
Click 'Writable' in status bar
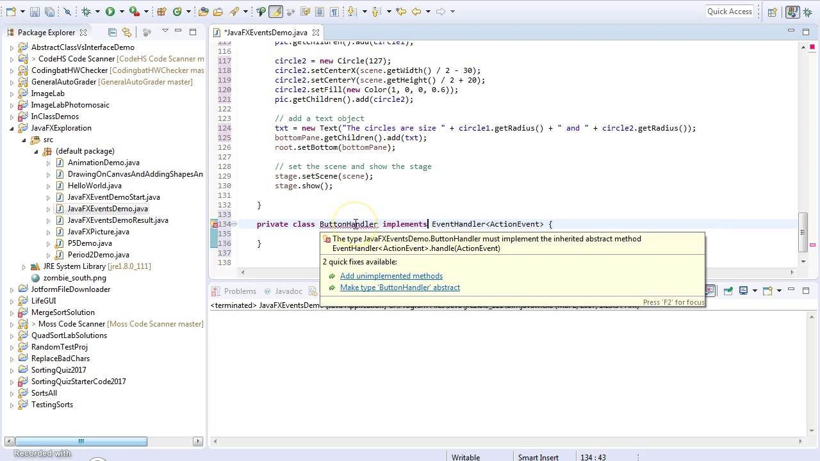coord(466,457)
